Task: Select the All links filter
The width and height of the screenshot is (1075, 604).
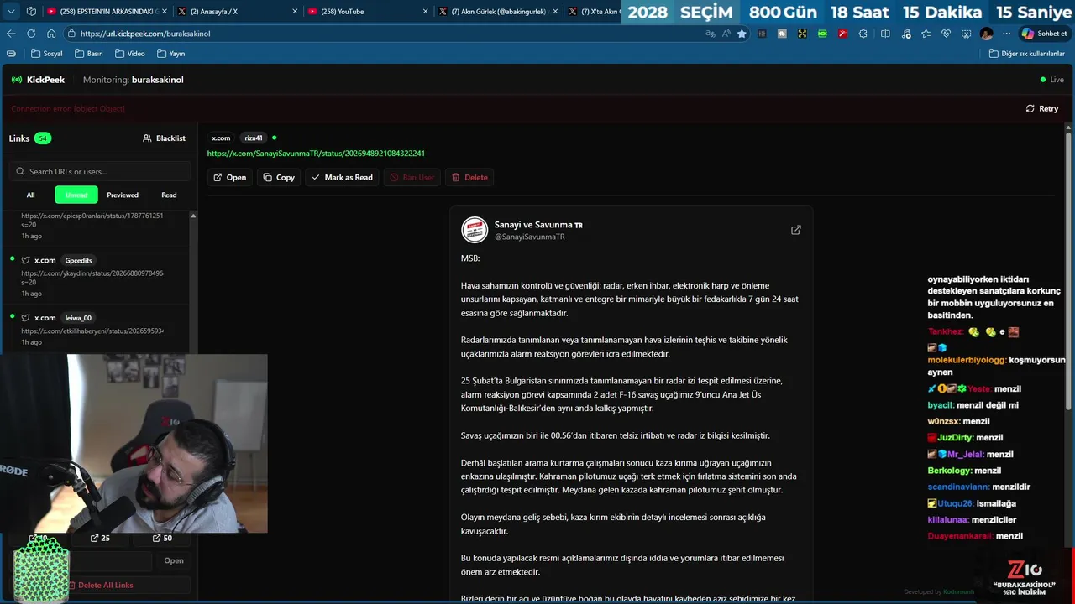Action: coord(30,195)
